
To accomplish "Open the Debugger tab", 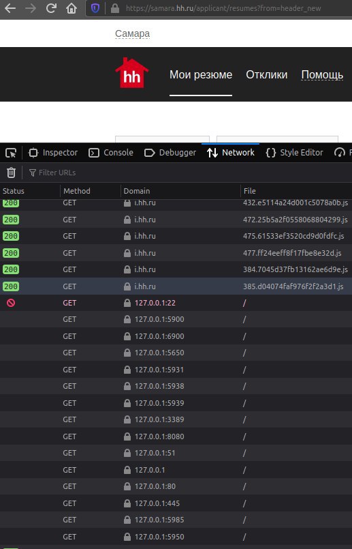I will (170, 153).
